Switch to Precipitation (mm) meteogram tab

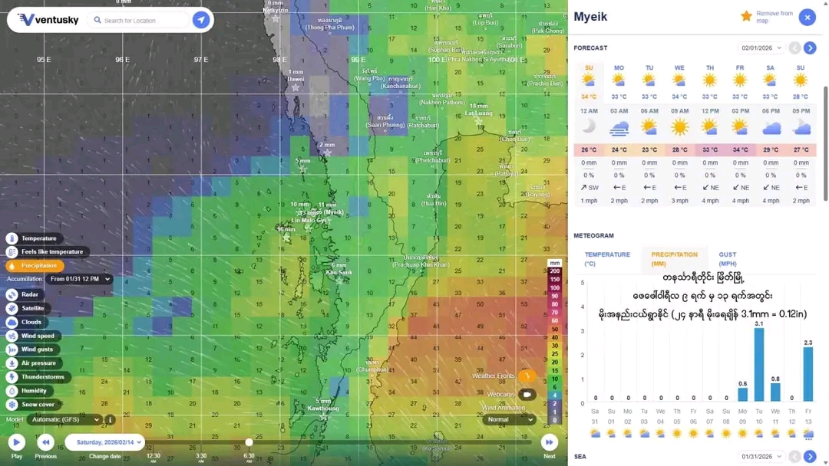[674, 258]
